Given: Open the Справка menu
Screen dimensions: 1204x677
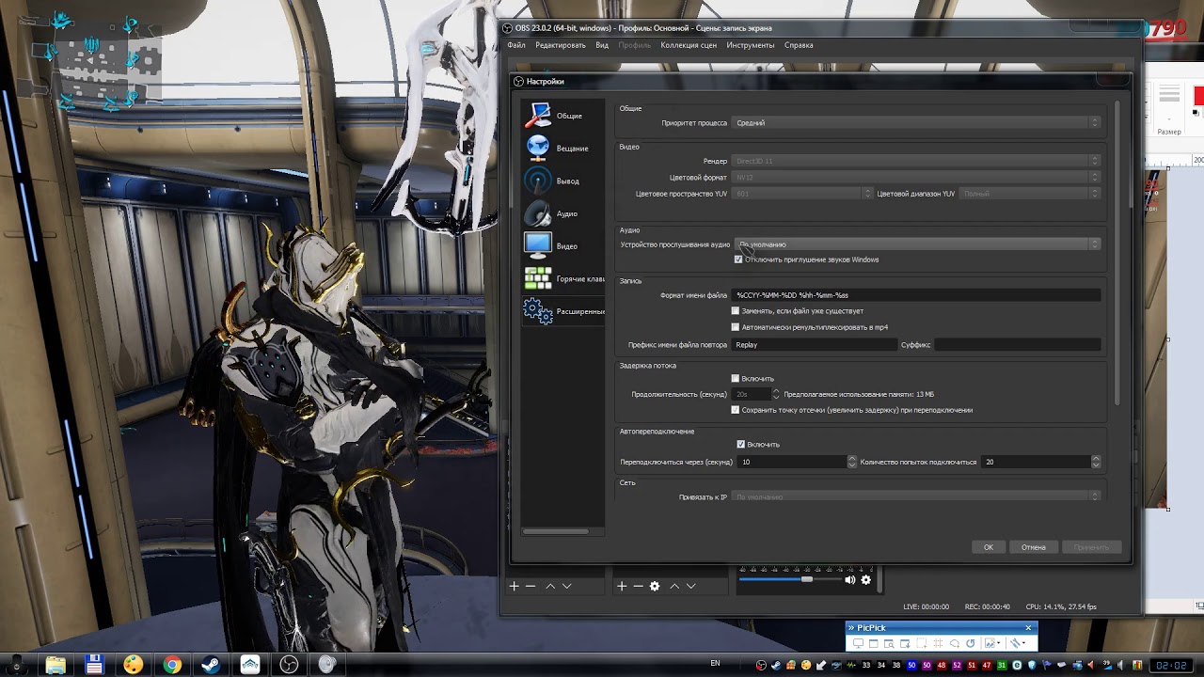Looking at the screenshot, I should coord(799,45).
